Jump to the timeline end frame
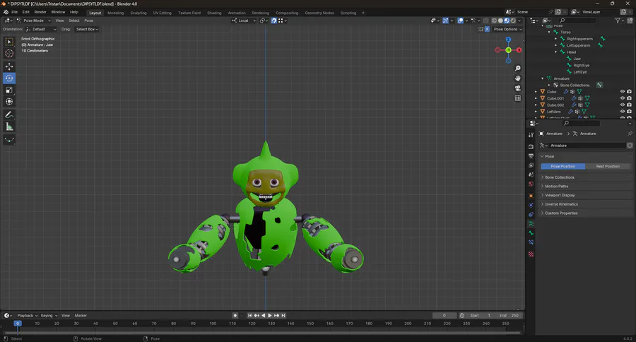The height and width of the screenshot is (342, 636). (x=283, y=315)
